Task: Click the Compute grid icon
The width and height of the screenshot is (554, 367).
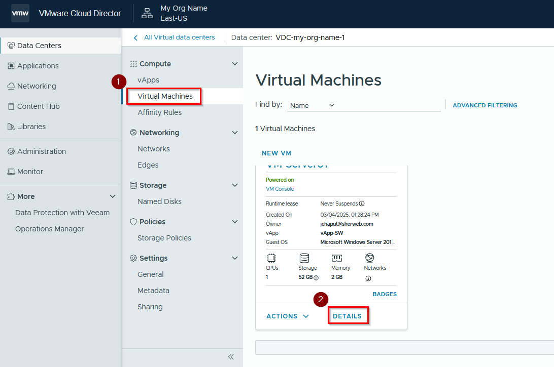Action: [x=133, y=64]
